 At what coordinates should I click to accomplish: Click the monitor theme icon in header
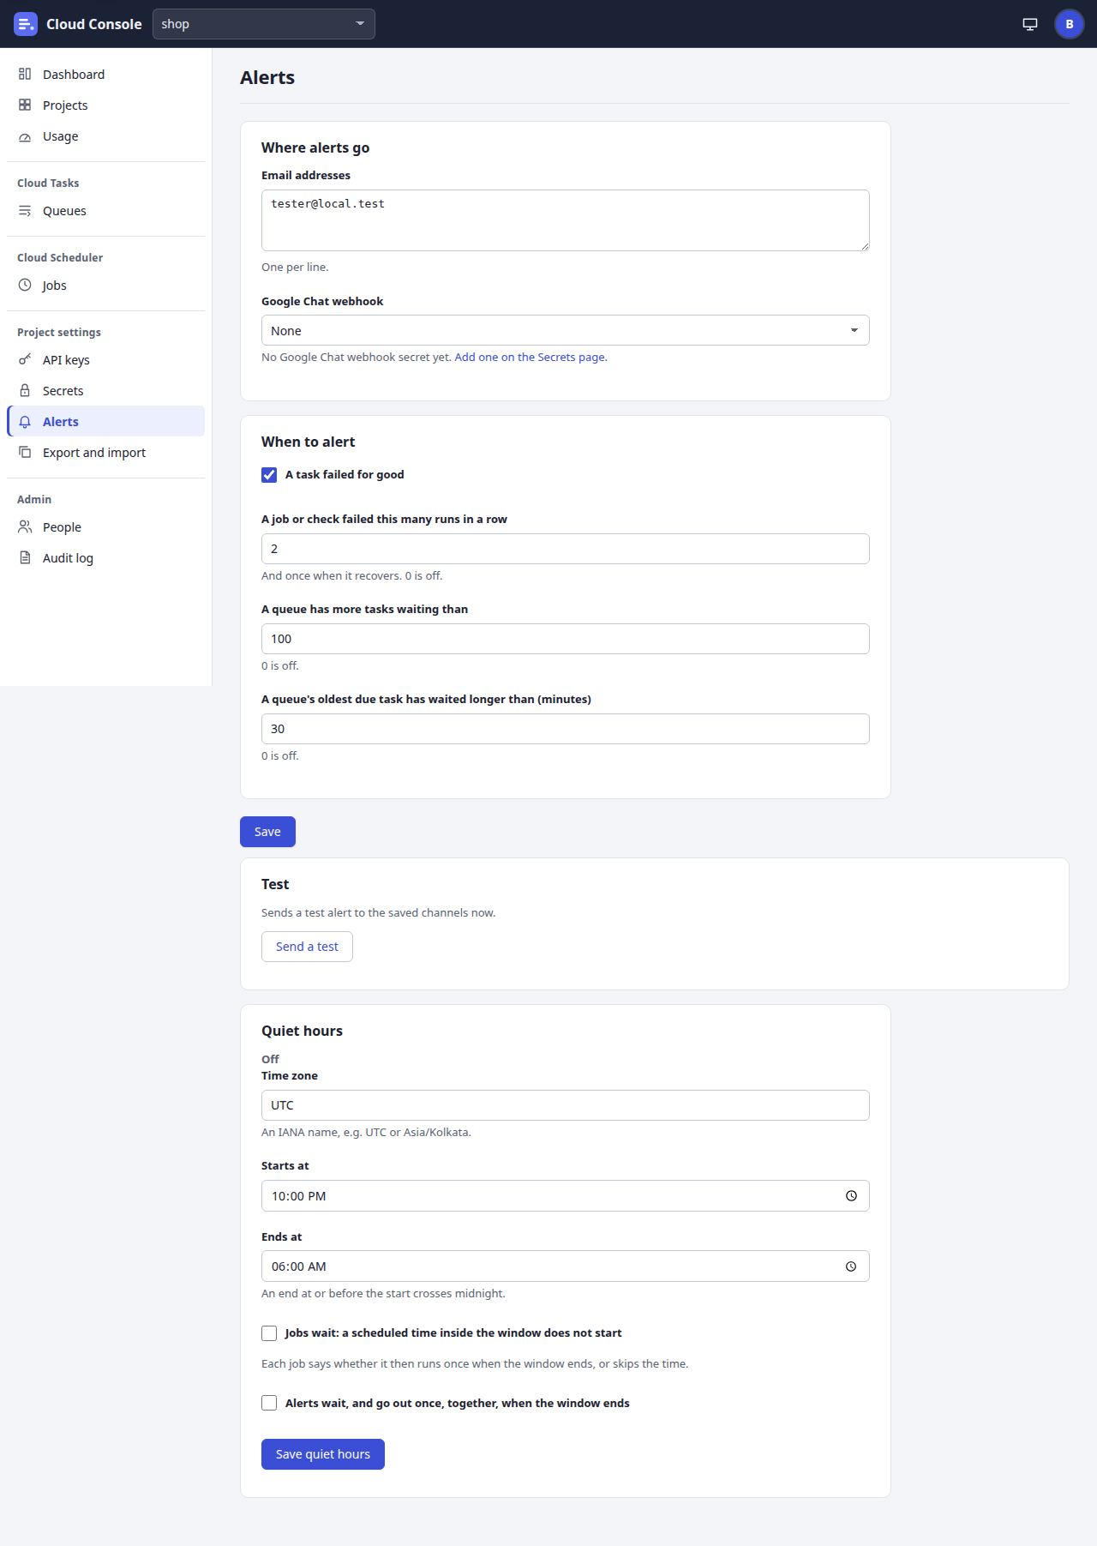tap(1030, 24)
